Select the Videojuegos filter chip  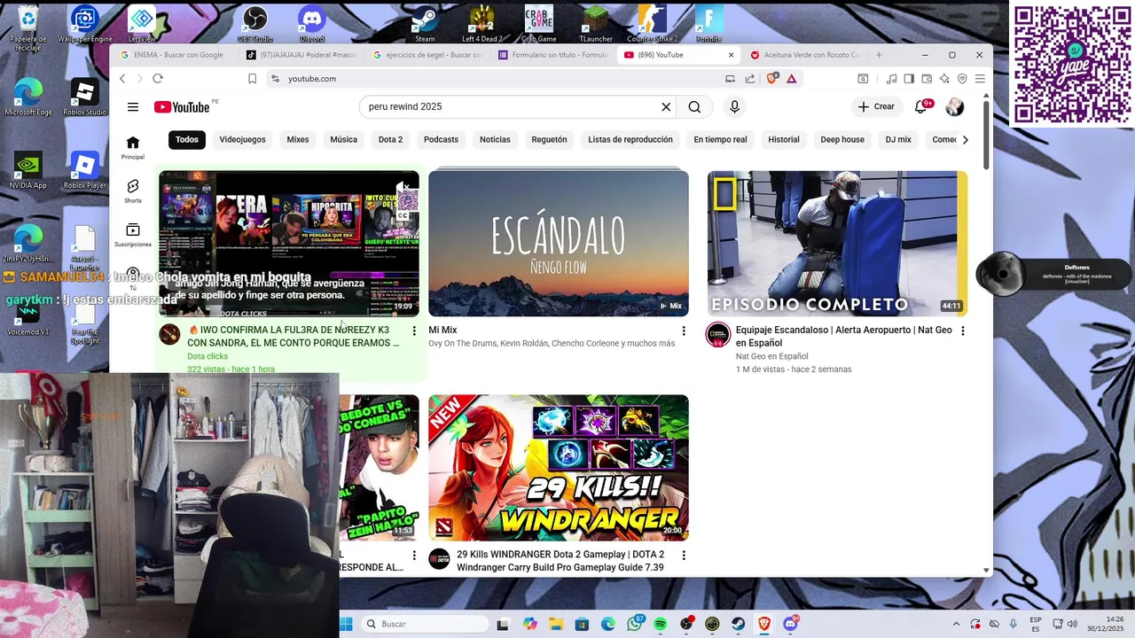coord(242,140)
